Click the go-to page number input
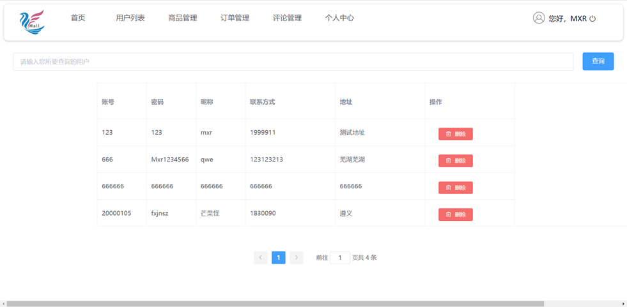The width and height of the screenshot is (627, 307). click(340, 257)
